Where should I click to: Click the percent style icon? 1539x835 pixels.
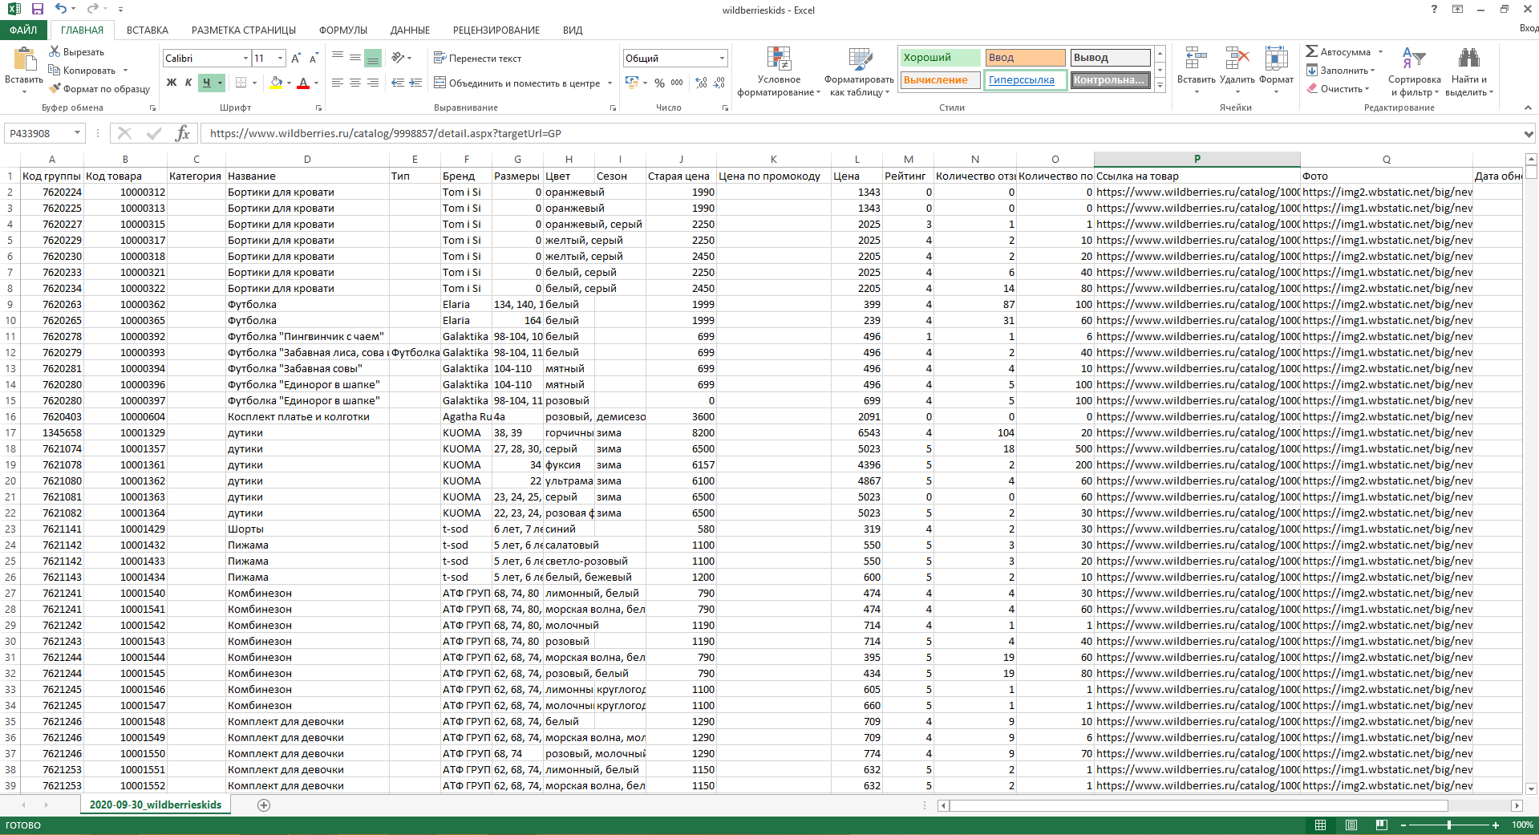[x=659, y=83]
